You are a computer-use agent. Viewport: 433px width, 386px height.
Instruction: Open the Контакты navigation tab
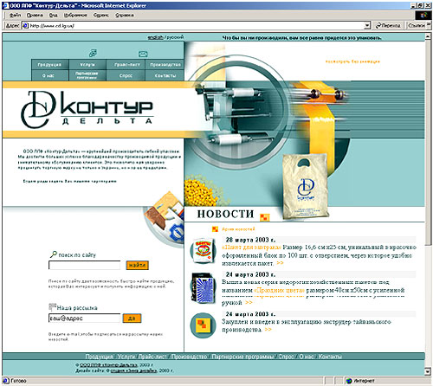click(x=165, y=75)
